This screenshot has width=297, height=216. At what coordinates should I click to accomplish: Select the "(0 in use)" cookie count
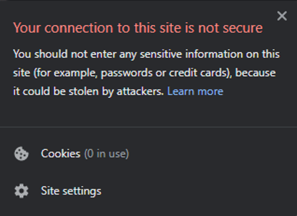(x=106, y=154)
